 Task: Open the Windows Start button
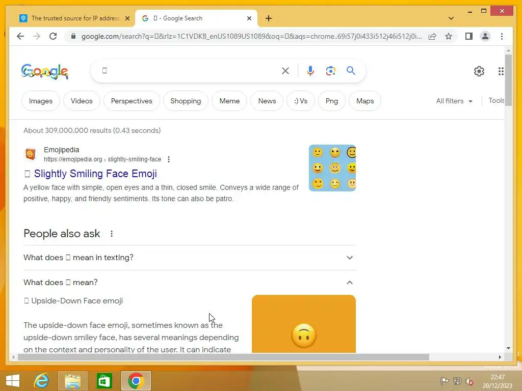click(13, 381)
